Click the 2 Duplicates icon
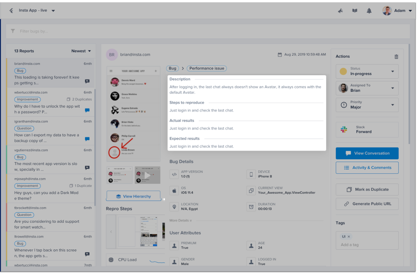This screenshot has height=274, width=418. [x=69, y=100]
